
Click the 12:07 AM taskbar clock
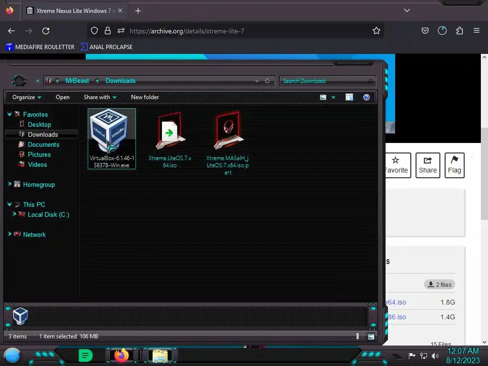click(463, 351)
